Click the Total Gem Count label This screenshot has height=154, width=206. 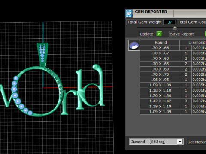coord(191,22)
